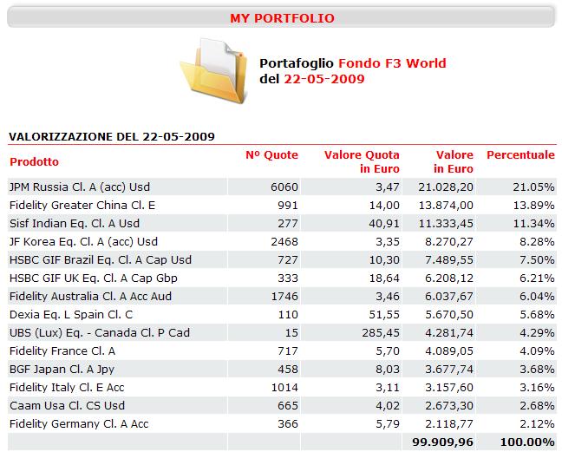Click percentage 2.12% for Fidelity Germany
This screenshot has width=562, height=452.
pyautogui.click(x=537, y=424)
